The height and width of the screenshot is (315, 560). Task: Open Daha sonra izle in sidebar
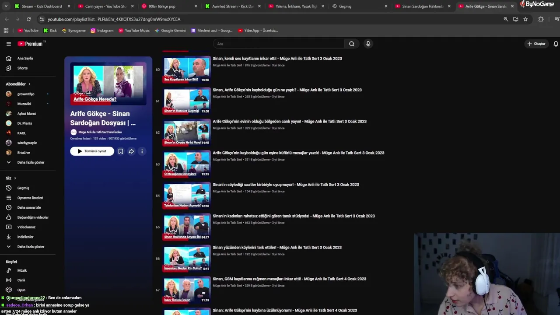click(29, 207)
